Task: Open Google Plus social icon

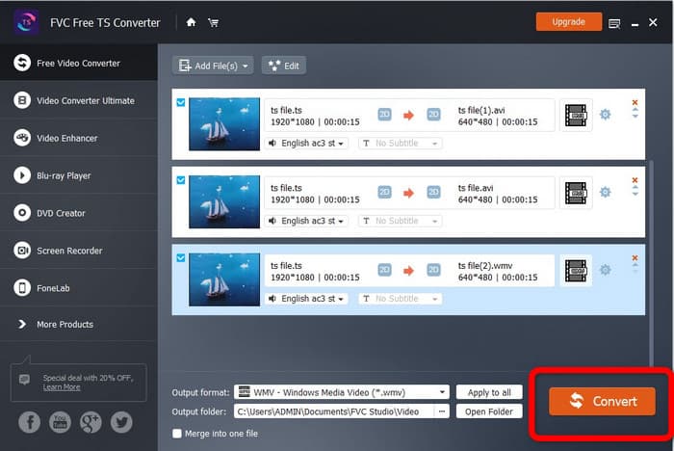Action: coord(91,422)
